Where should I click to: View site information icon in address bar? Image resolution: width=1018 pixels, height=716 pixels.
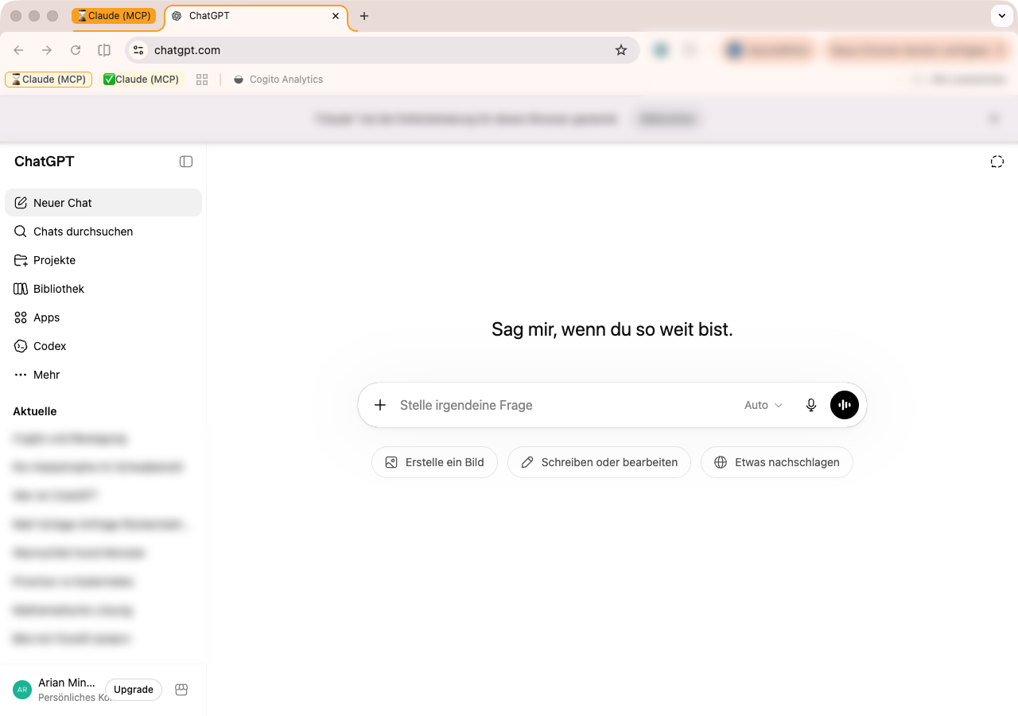138,50
